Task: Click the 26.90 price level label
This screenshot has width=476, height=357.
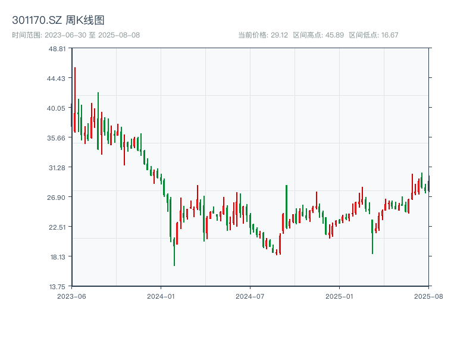Action: click(x=58, y=198)
